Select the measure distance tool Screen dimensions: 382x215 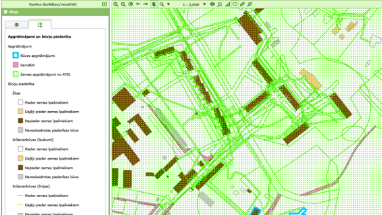(220, 4)
